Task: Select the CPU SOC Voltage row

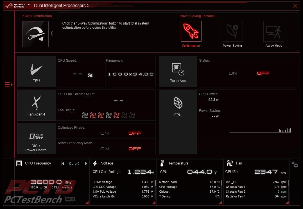Action: coord(123,187)
